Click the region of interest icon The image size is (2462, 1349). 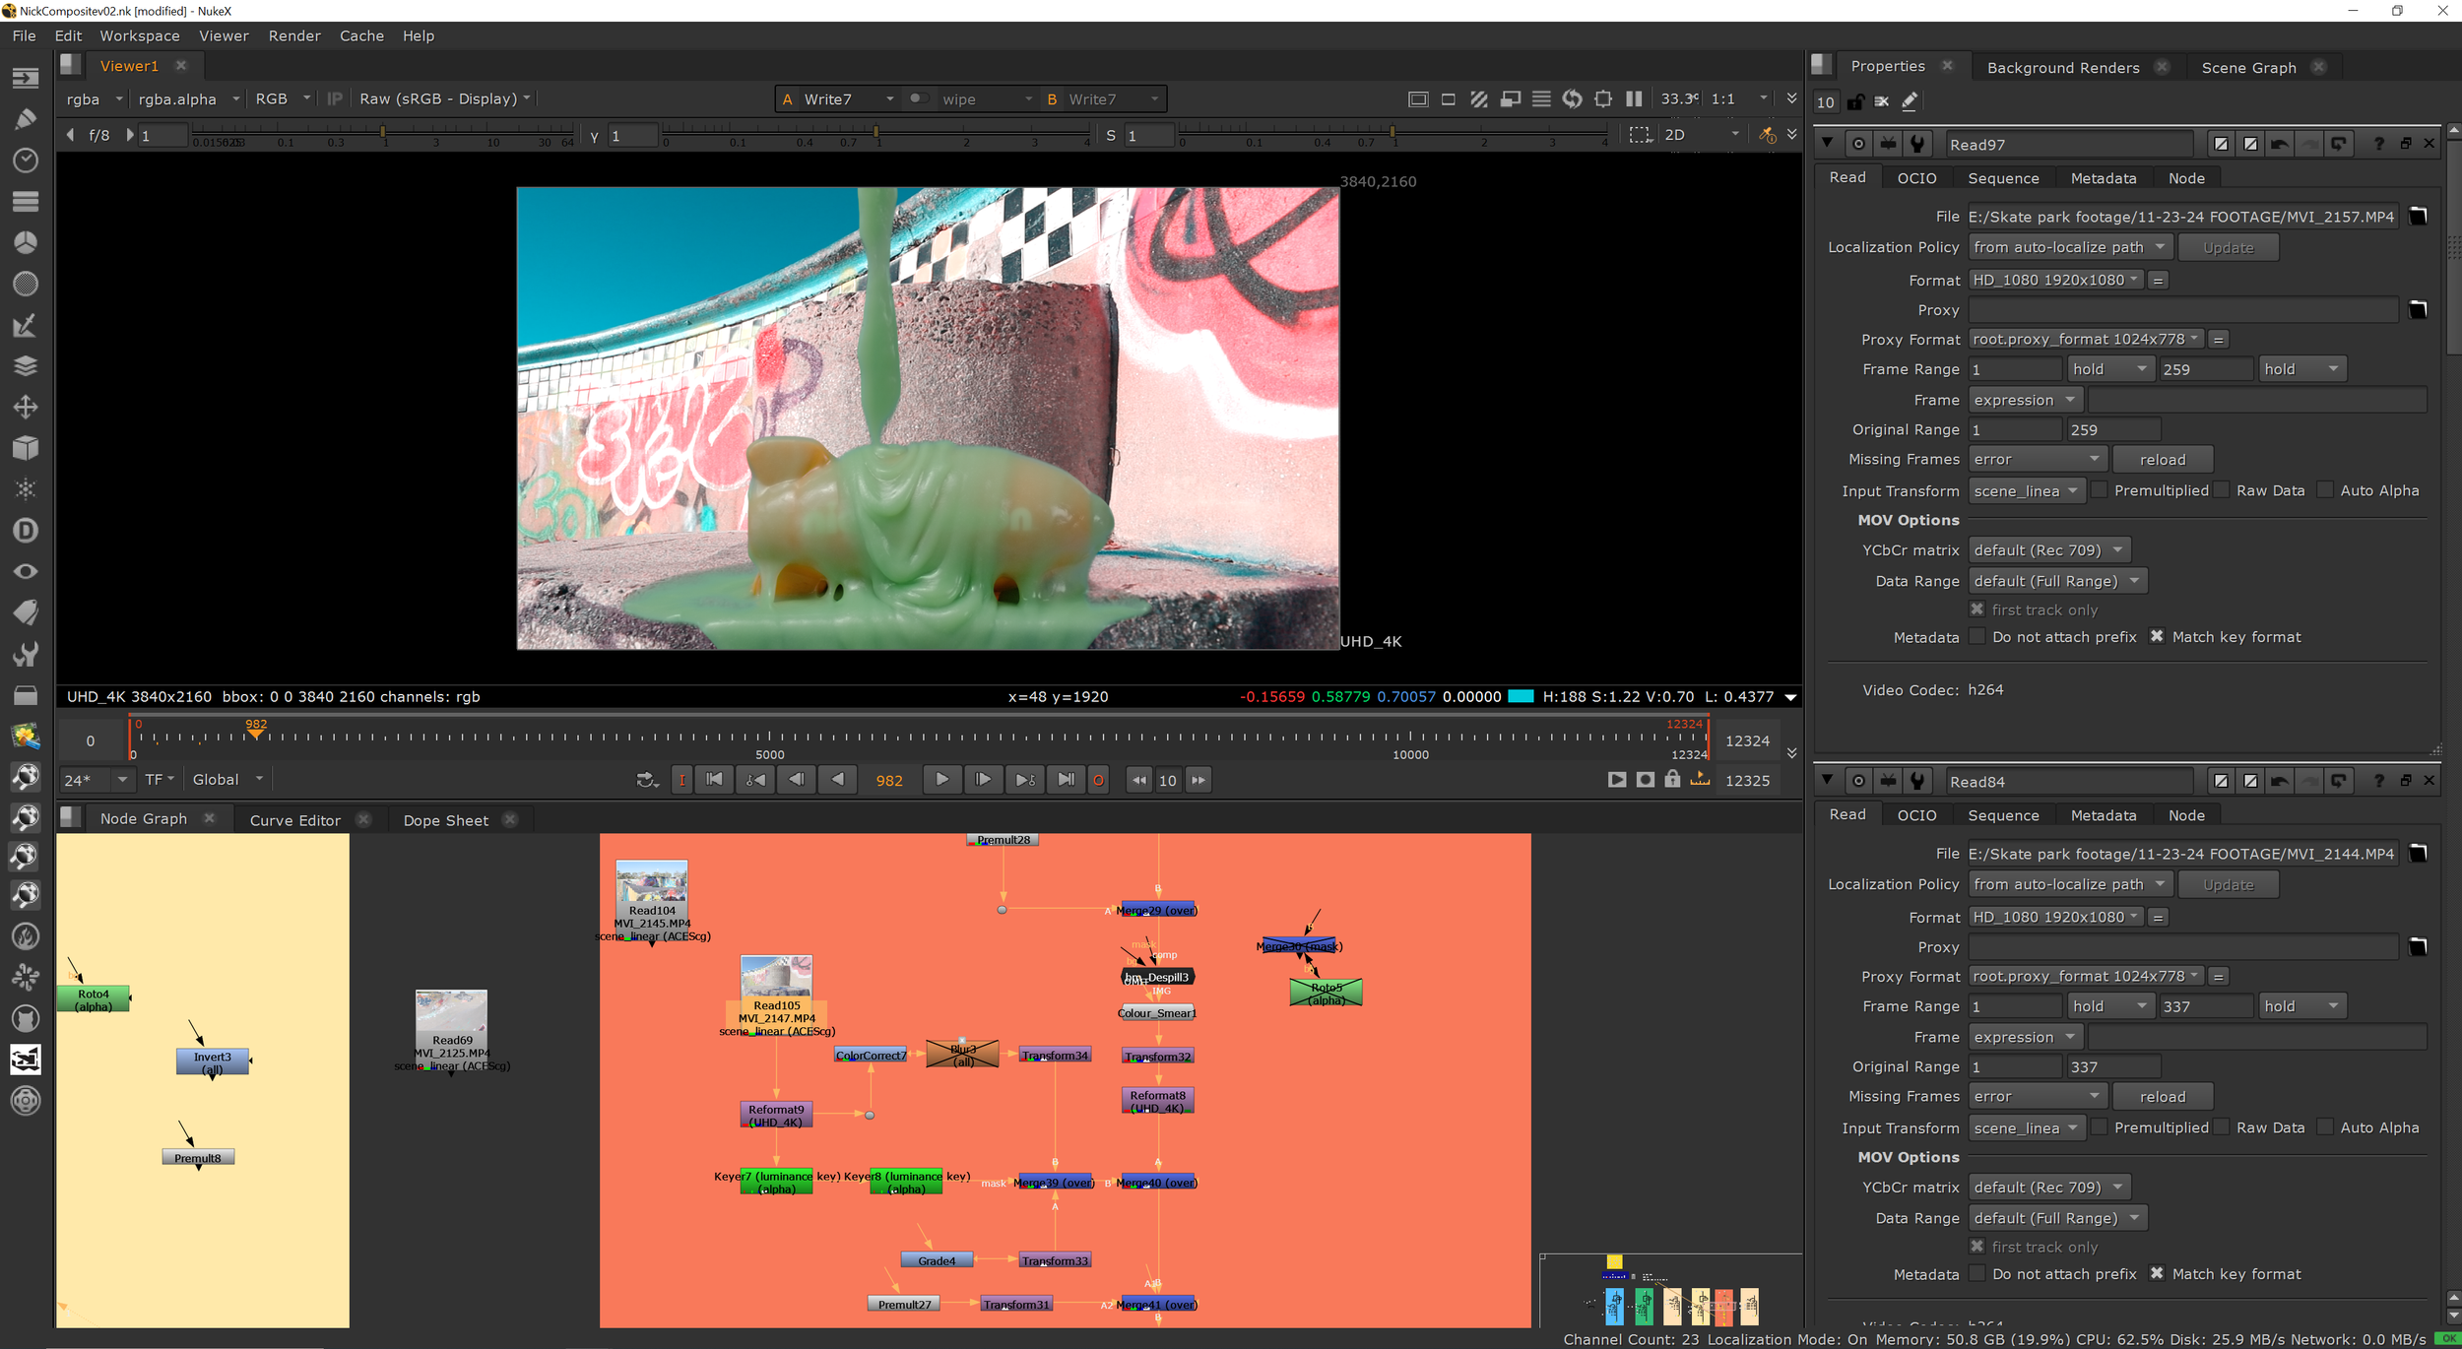[1639, 135]
